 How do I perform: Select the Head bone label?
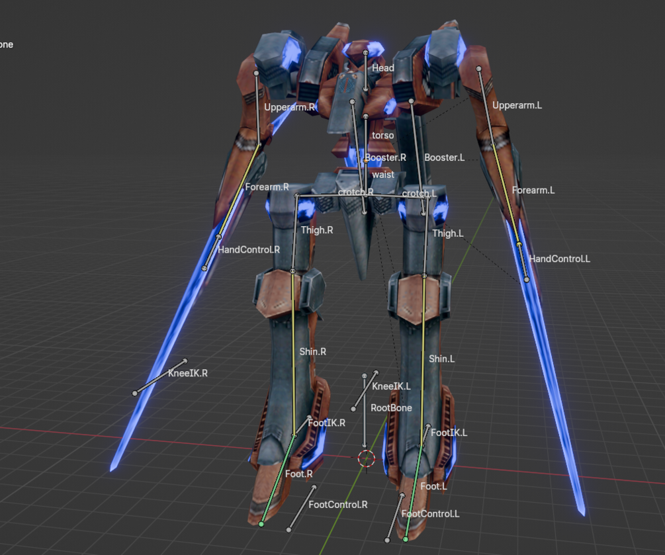(x=383, y=68)
